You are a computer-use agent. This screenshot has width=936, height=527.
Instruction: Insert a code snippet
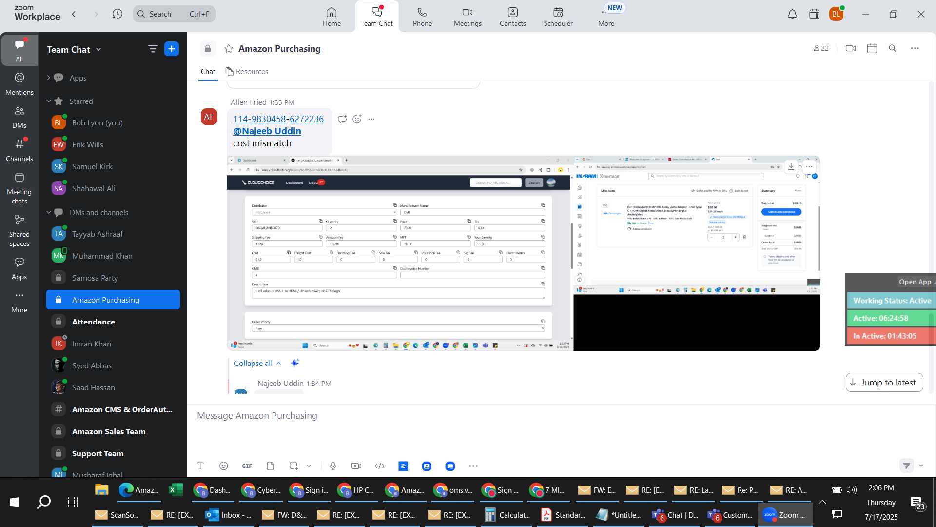click(x=380, y=466)
